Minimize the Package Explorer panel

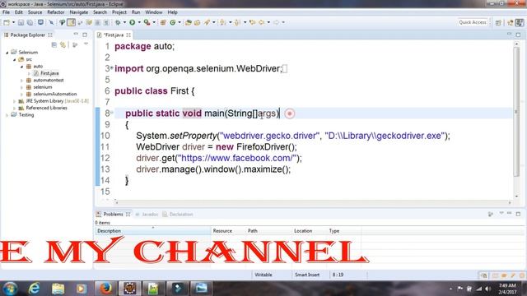76,35
